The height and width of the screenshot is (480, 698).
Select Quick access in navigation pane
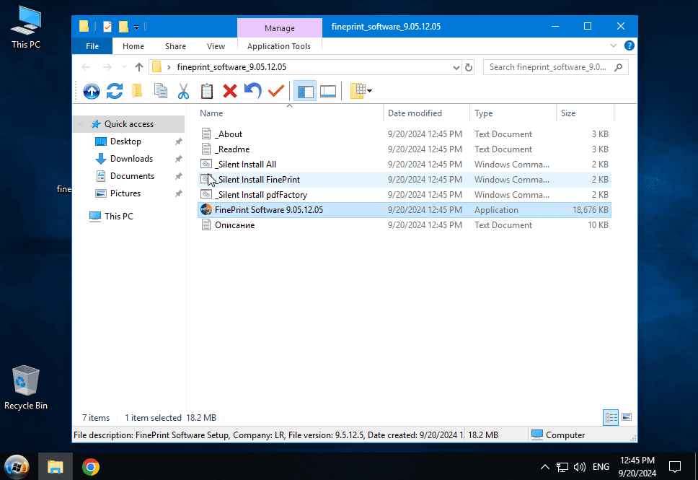coord(128,124)
